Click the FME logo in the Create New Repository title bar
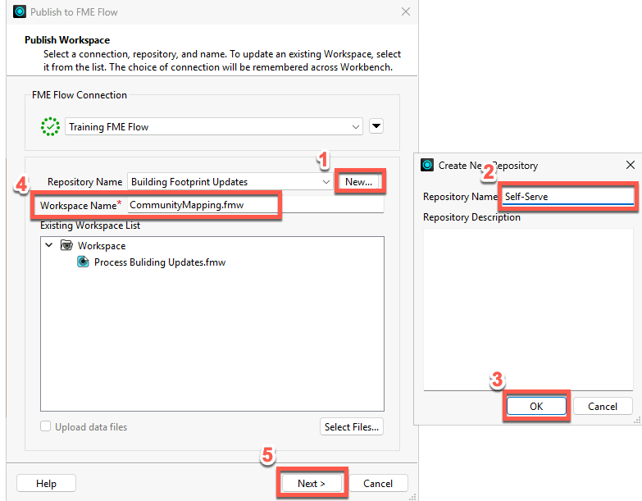The height and width of the screenshot is (501, 642). click(427, 165)
